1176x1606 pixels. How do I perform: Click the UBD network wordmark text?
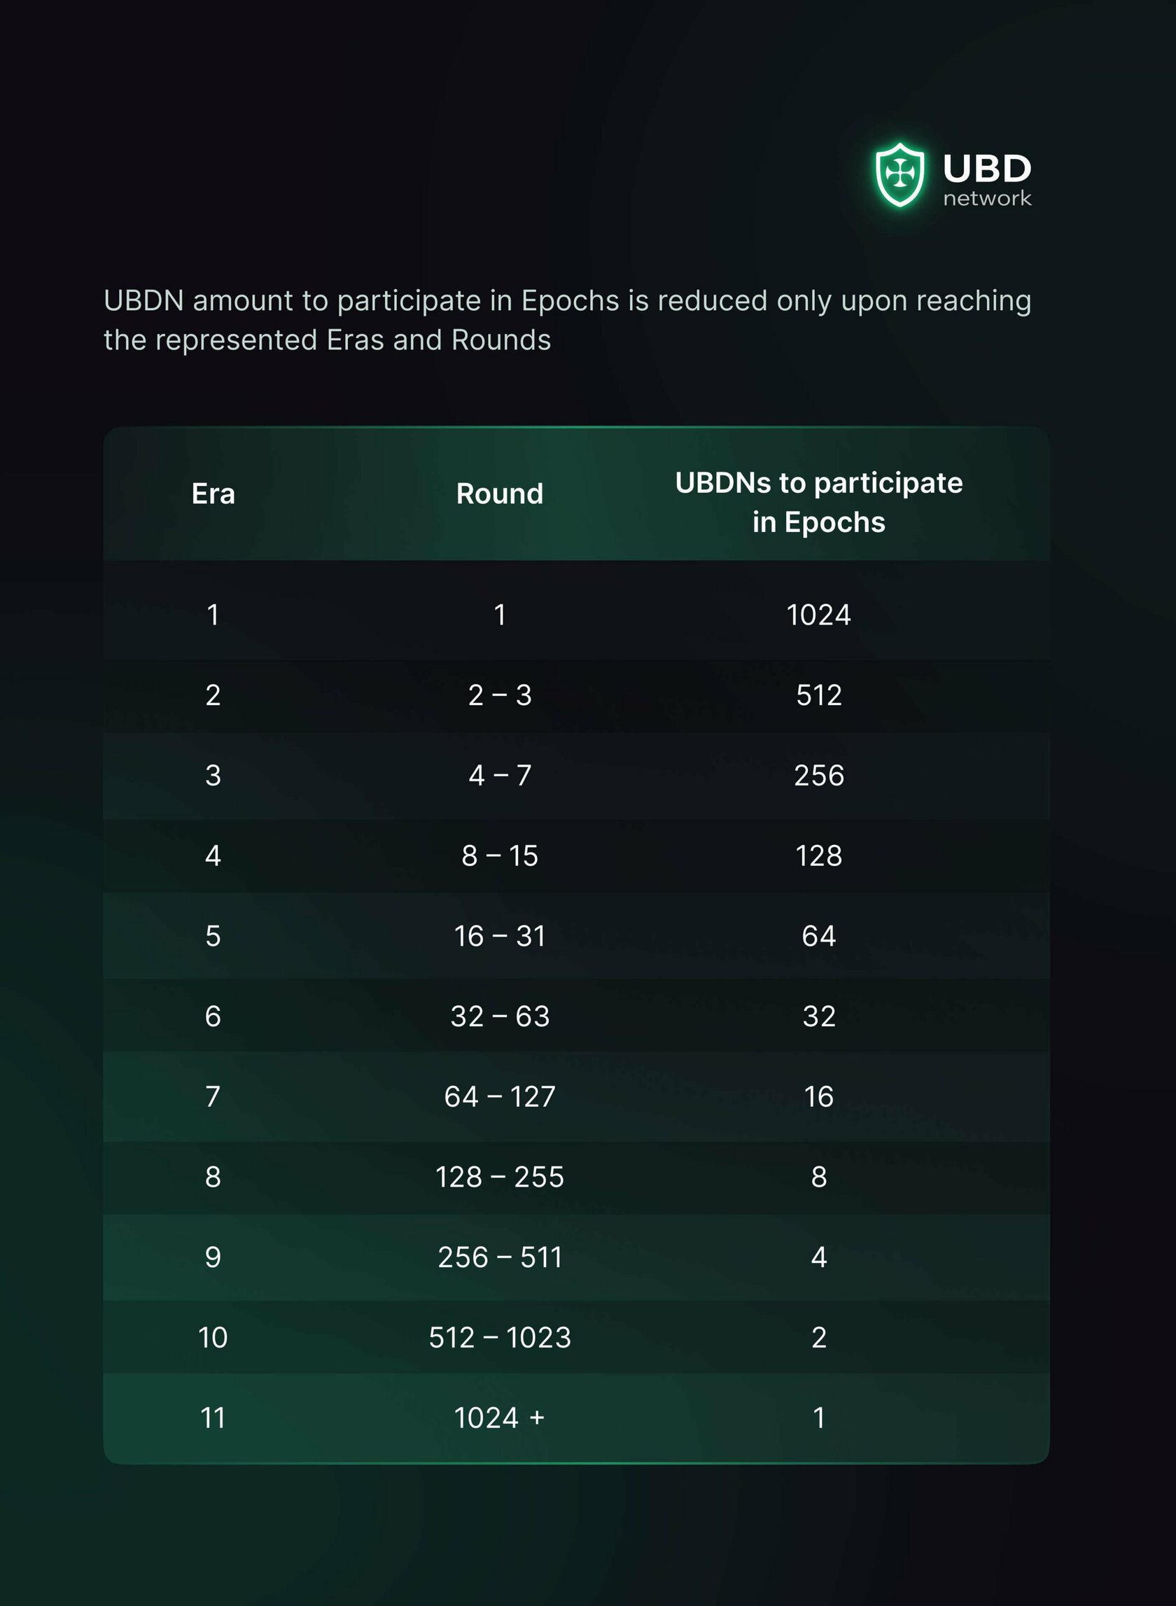(x=986, y=179)
